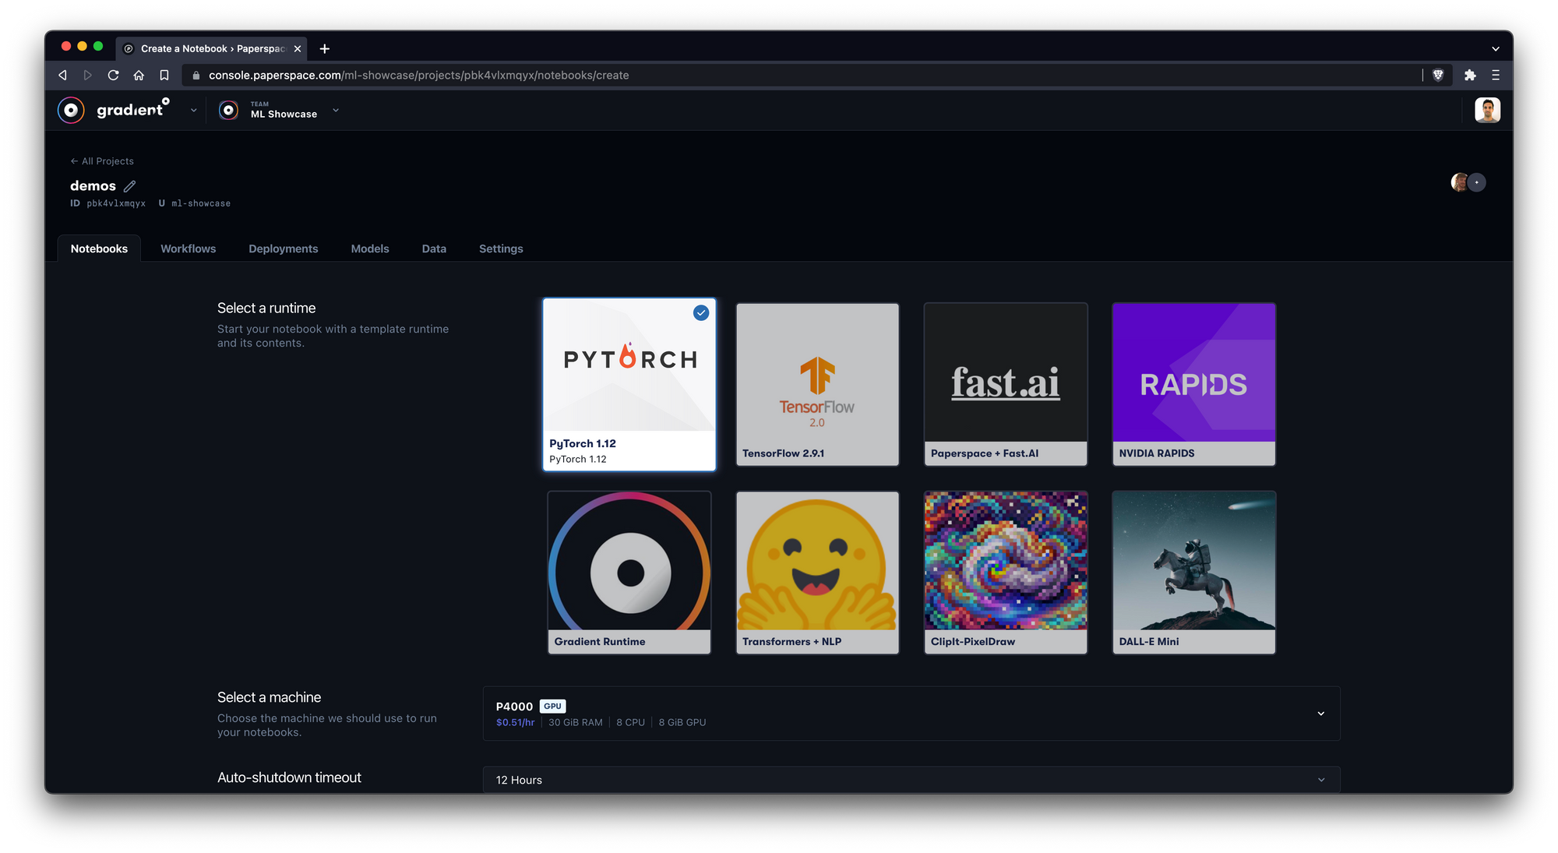Viewport: 1558px width, 853px height.
Task: Click the pencil icon beside demos
Action: click(x=130, y=186)
